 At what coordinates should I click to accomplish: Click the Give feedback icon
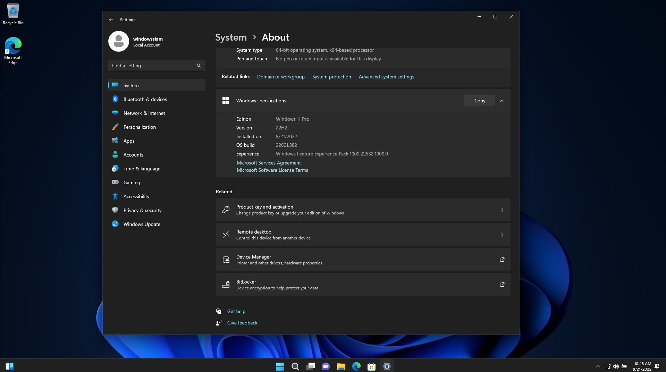click(219, 323)
